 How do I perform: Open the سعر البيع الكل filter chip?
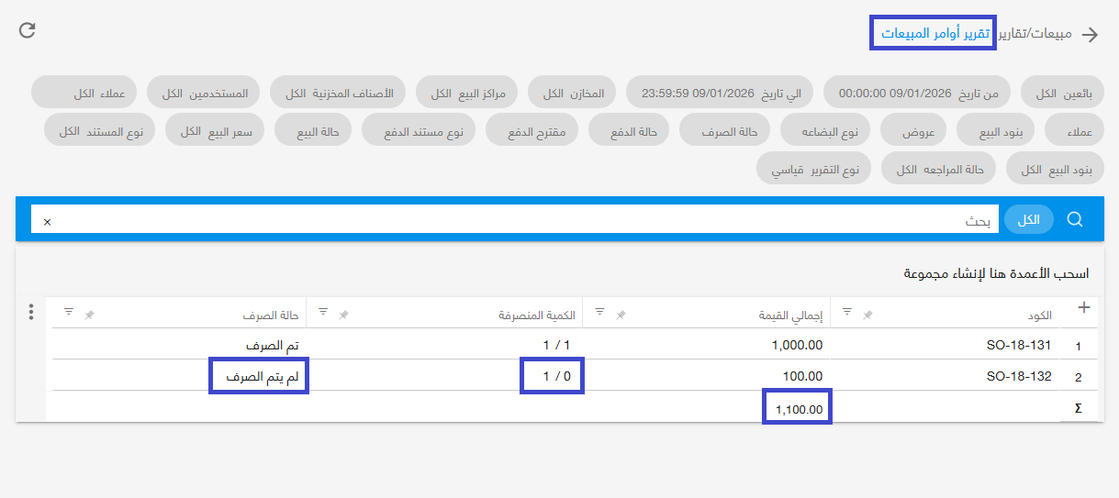[215, 131]
